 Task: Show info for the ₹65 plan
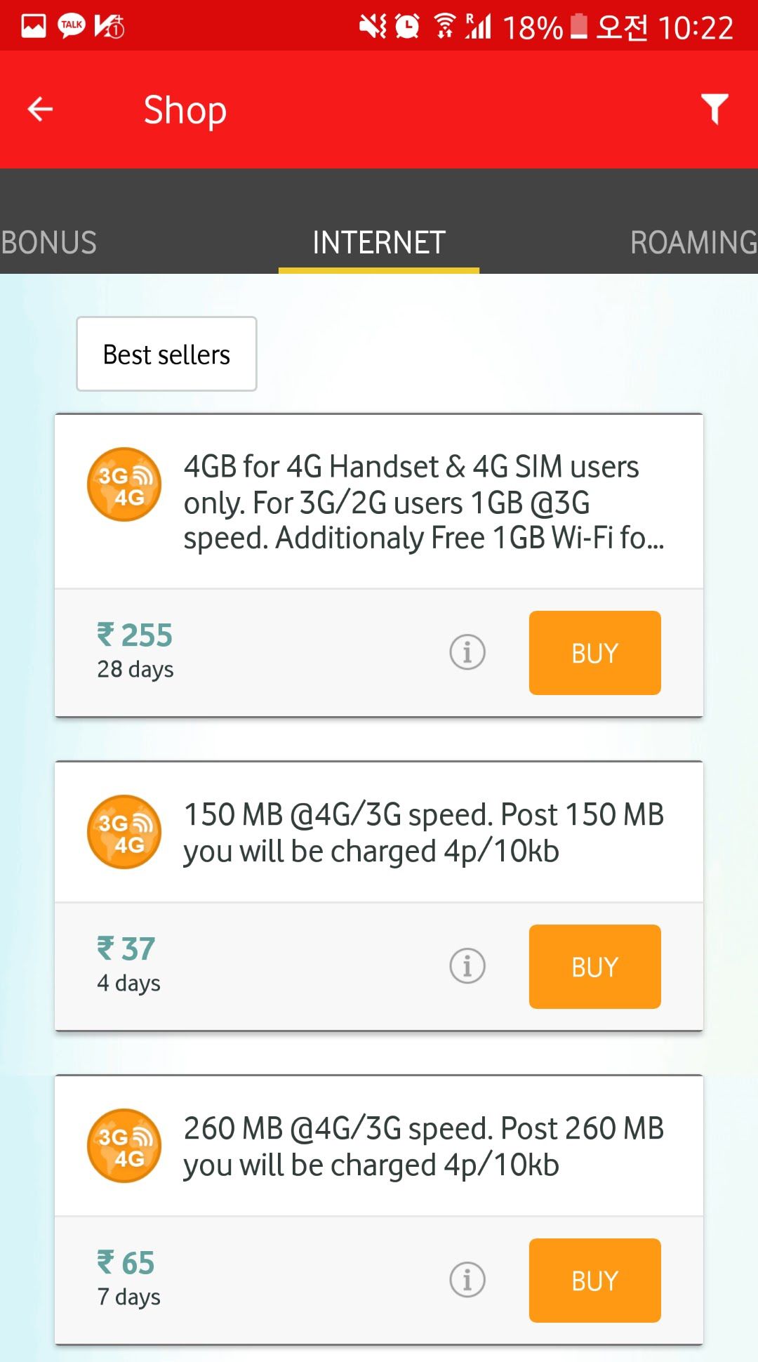point(467,1280)
